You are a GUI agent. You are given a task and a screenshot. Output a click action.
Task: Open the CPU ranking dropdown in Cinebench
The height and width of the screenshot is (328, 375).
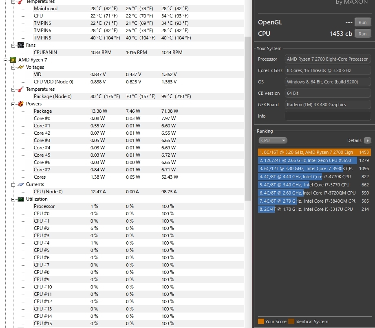tap(272, 140)
